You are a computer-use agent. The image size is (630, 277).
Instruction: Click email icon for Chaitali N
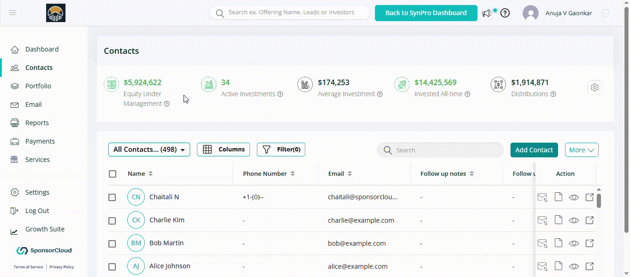tap(542, 197)
